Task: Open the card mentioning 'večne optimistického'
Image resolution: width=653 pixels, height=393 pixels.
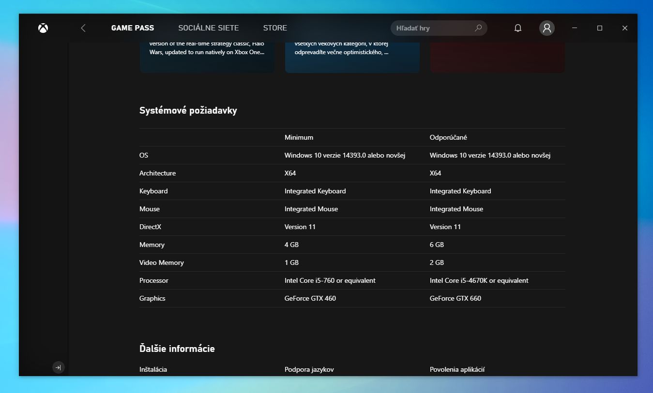Action: pyautogui.click(x=352, y=58)
